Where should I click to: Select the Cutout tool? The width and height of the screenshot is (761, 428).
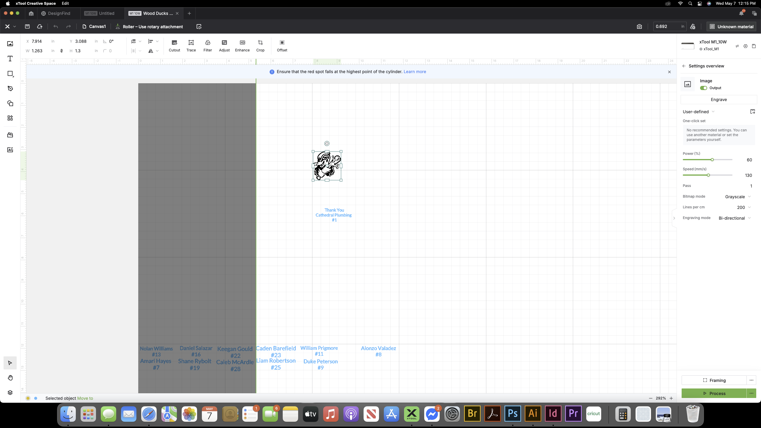[x=174, y=46]
